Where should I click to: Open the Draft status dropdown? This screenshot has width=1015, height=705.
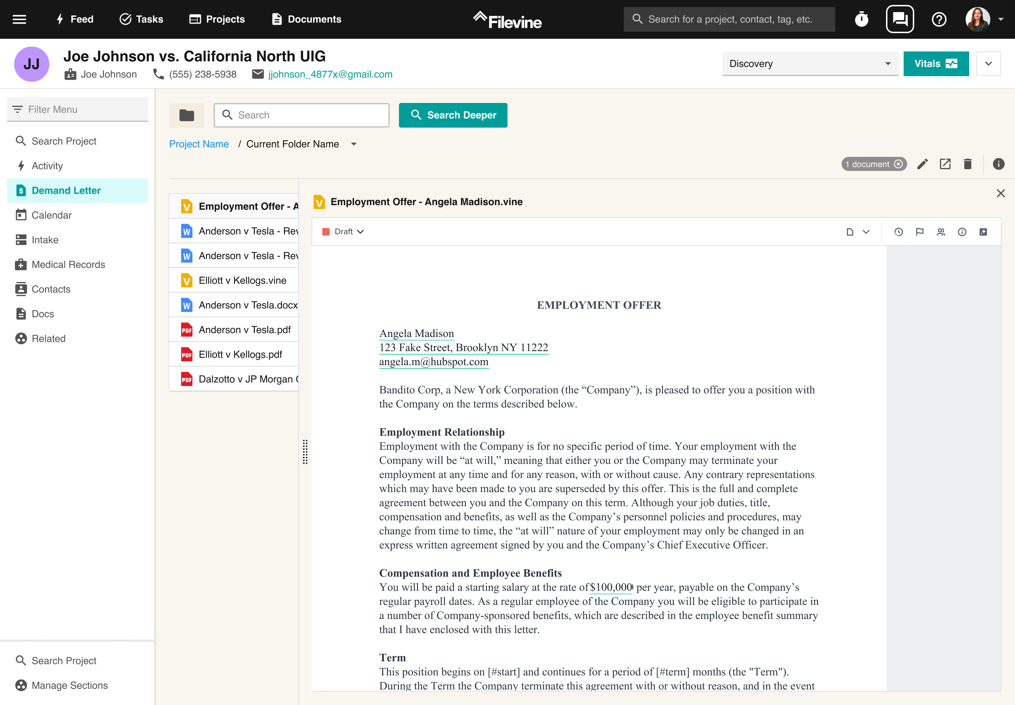click(x=343, y=232)
